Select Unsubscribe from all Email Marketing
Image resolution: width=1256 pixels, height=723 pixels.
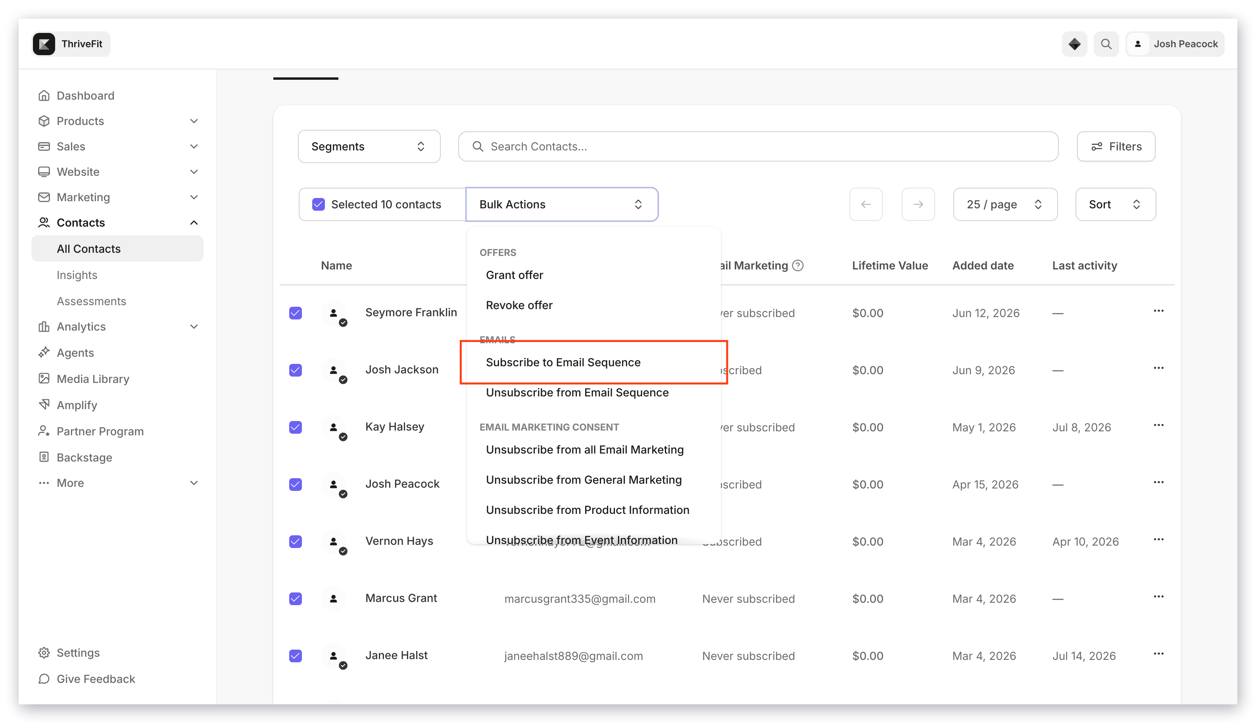pyautogui.click(x=584, y=449)
